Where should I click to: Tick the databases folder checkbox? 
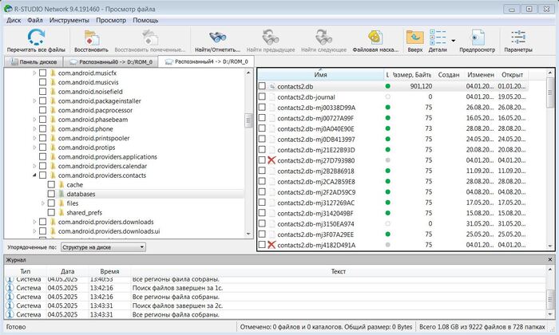pyautogui.click(x=51, y=194)
